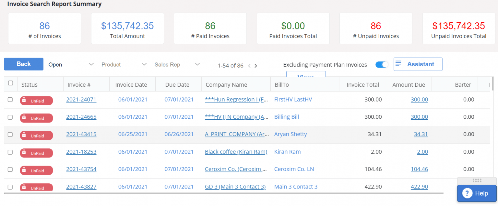The width and height of the screenshot is (498, 206).
Task: Open the Assistant panel button
Action: point(418,64)
